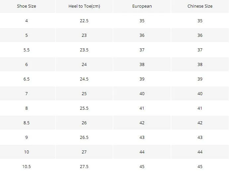Click Chinese size 39 cell
The image size is (229, 173).
click(x=200, y=79)
